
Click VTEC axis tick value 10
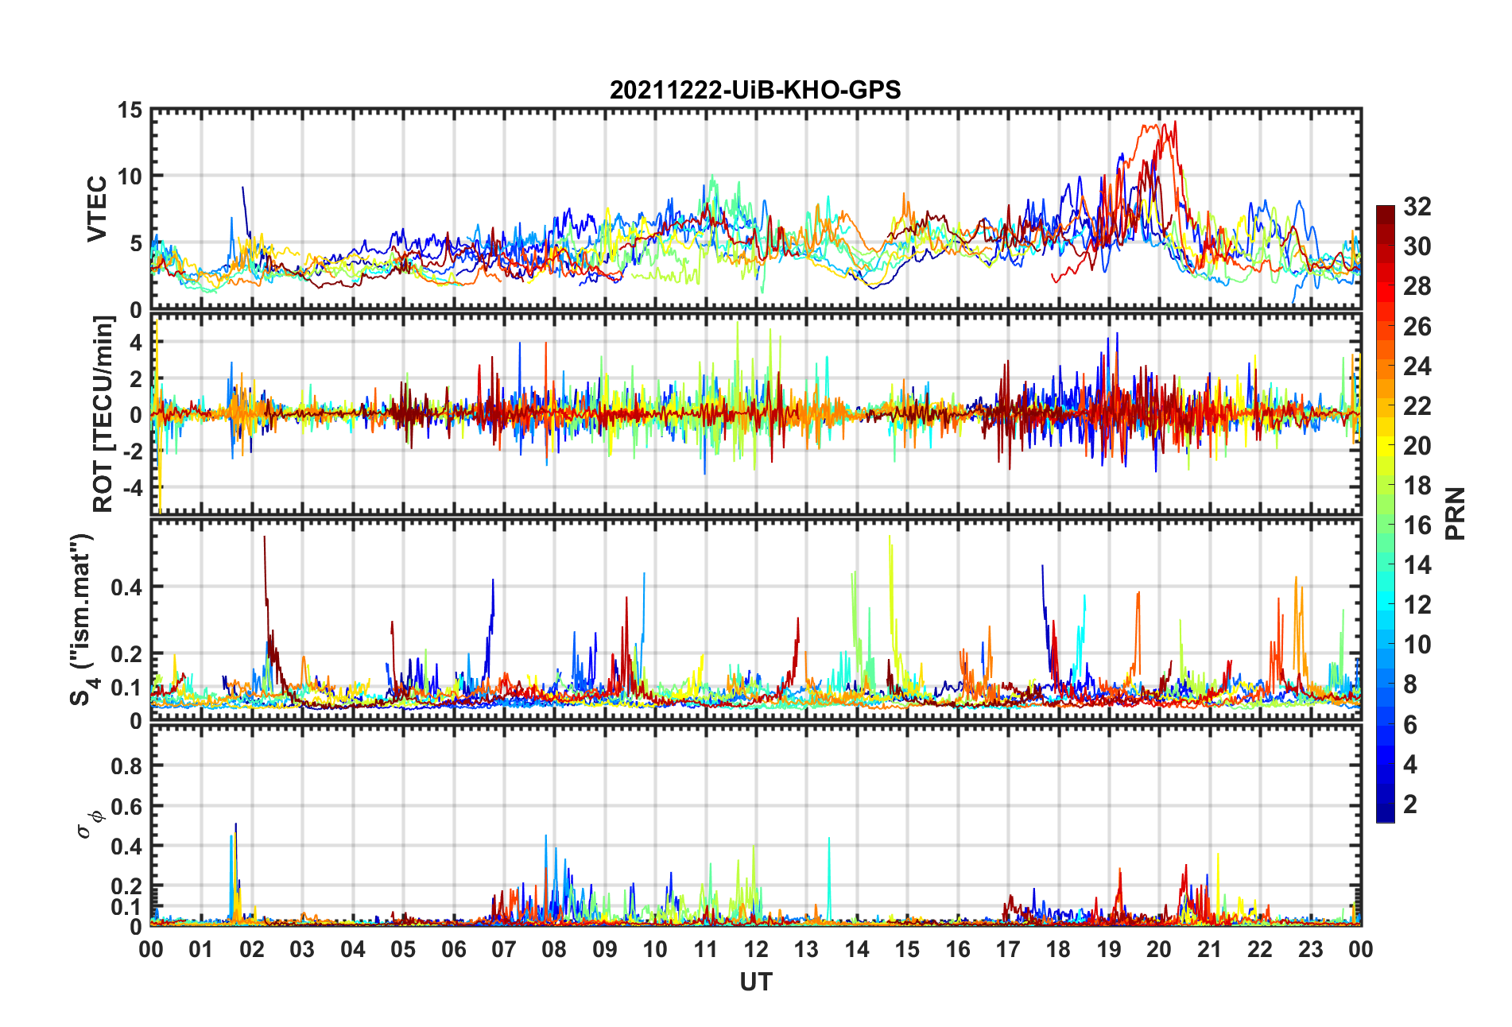click(130, 176)
